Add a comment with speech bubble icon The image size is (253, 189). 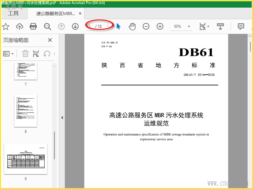241,26
